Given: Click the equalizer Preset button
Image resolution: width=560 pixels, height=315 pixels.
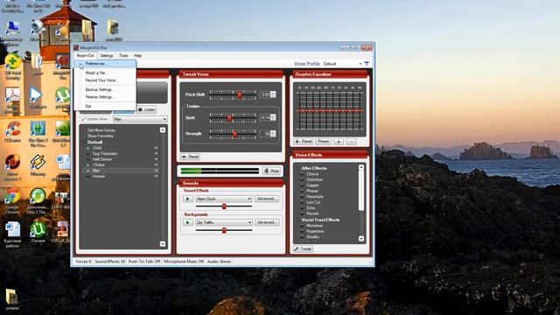Looking at the screenshot, I should click(x=323, y=142).
